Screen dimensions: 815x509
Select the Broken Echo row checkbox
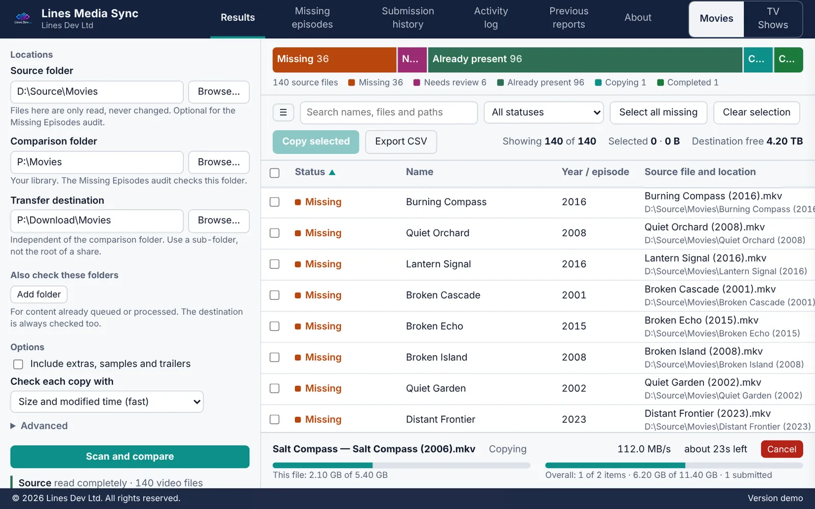coord(275,326)
